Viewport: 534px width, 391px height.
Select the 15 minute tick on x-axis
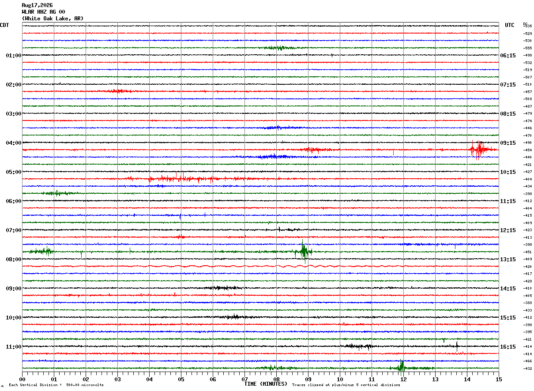point(499,379)
